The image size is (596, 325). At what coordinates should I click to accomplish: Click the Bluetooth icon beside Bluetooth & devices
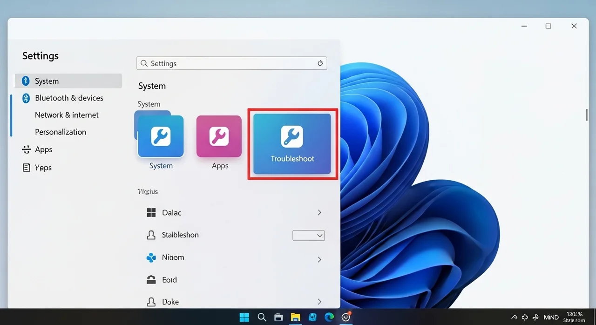26,98
